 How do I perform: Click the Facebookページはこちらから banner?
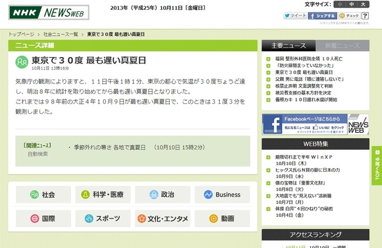tap(316, 124)
